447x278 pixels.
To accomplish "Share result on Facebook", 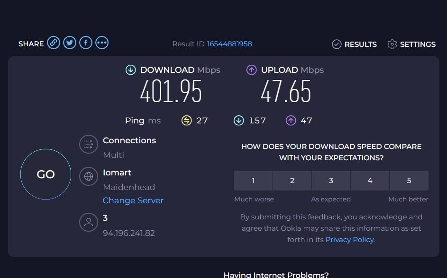I will tap(86, 43).
